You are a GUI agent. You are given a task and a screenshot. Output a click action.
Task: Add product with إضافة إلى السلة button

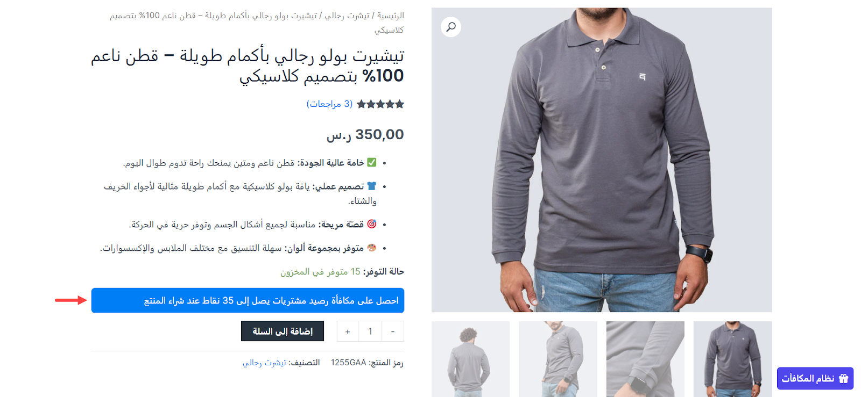pos(283,331)
